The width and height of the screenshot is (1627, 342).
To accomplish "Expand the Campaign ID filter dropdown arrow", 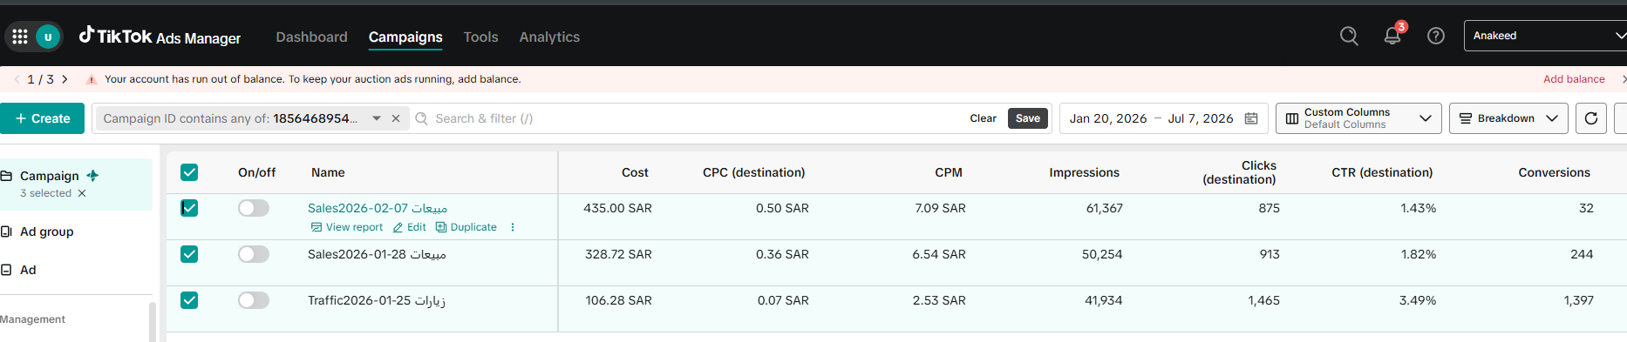I will pyautogui.click(x=377, y=118).
